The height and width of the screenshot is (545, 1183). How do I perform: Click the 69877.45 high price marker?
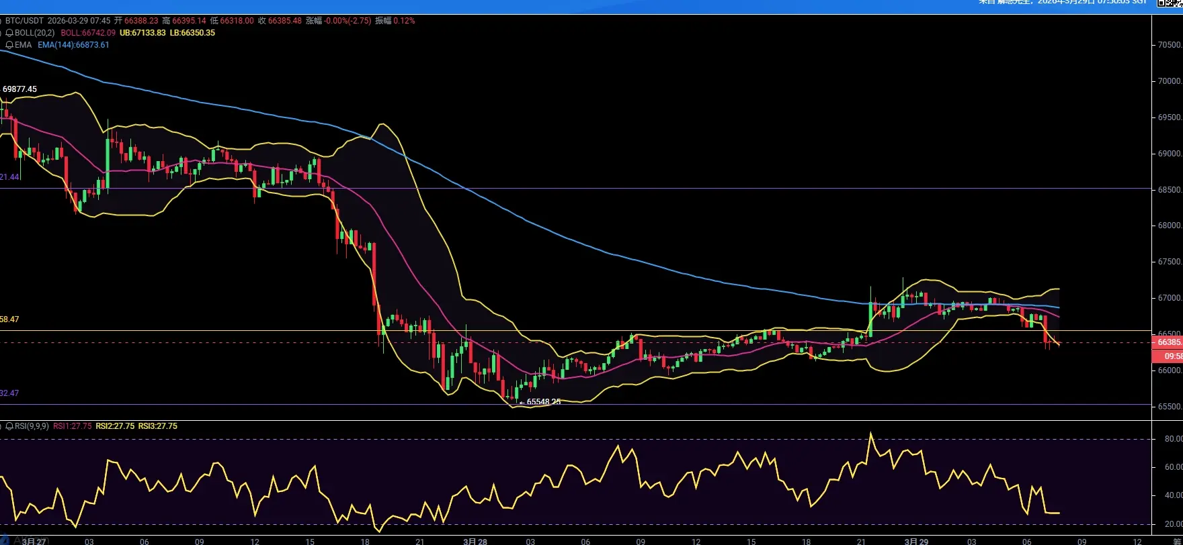pos(19,89)
